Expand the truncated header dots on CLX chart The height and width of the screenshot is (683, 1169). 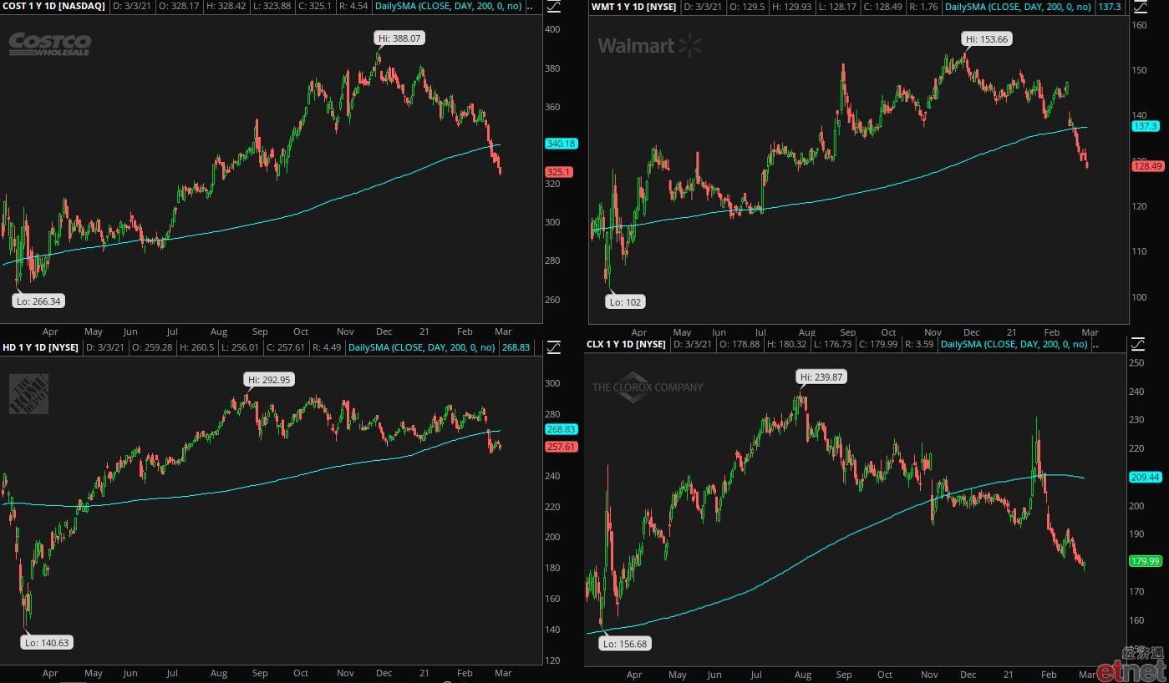[x=1095, y=345]
